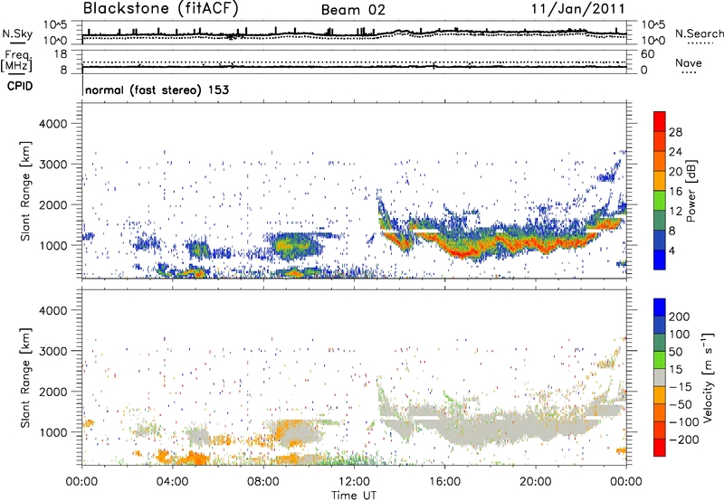Click the '4000' tick on power panel
The image size is (724, 501).
click(x=52, y=124)
